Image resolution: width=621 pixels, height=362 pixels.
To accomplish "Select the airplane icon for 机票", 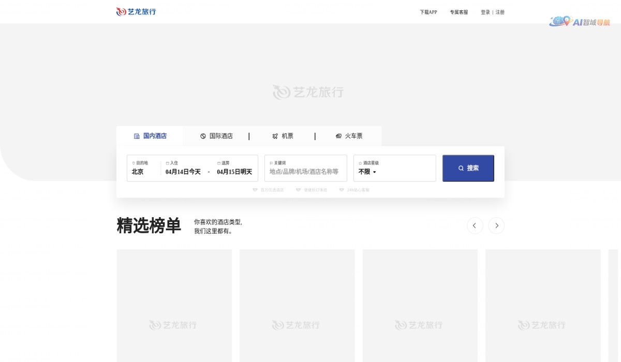I will coord(275,136).
